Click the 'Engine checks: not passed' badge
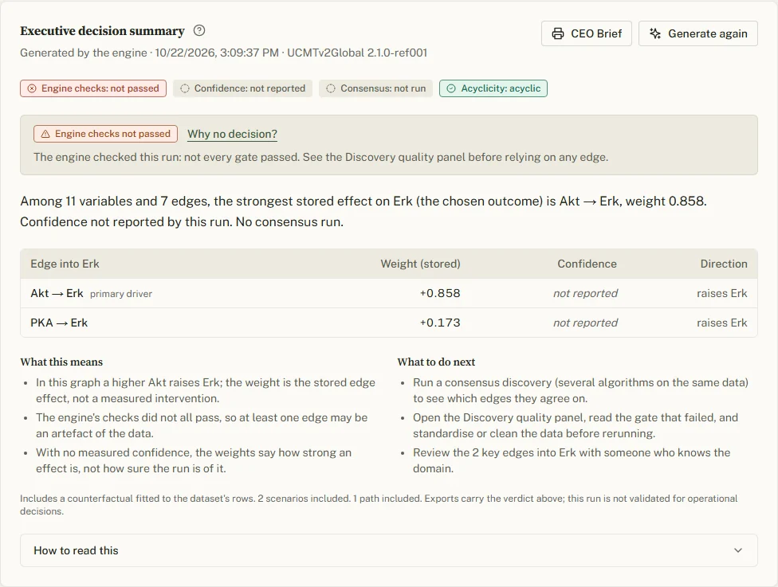Viewport: 778px width, 587px height. point(93,88)
